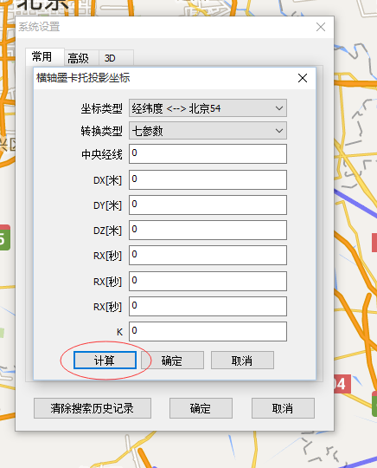Click the DX[米] input field

pyautogui.click(x=208, y=179)
